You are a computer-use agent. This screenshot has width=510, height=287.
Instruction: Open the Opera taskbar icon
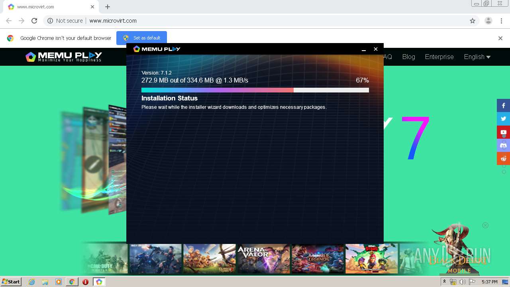[85, 282]
